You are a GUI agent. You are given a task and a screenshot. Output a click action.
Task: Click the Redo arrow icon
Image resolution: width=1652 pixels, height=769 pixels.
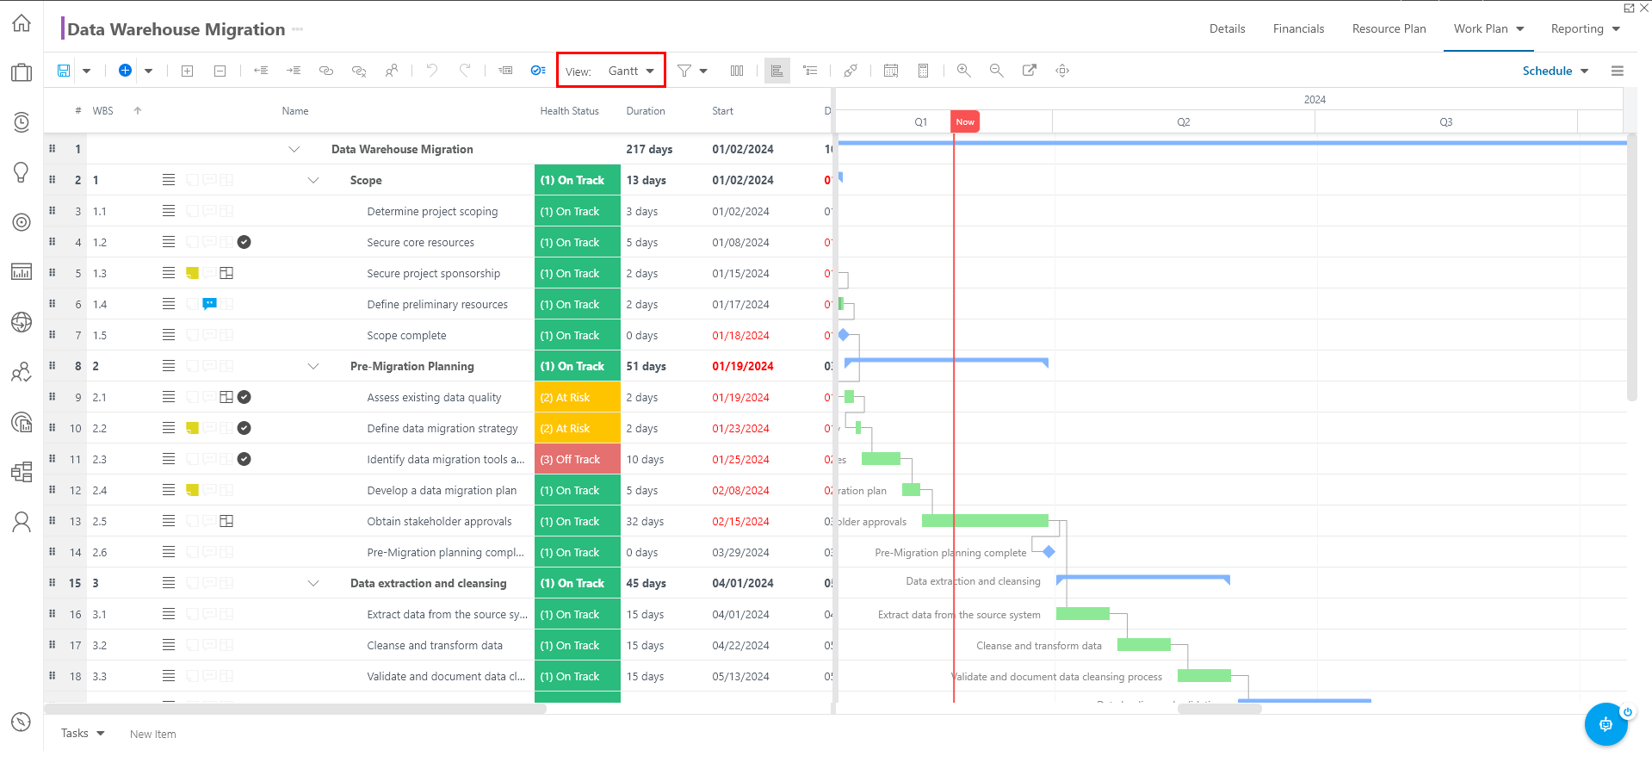point(465,71)
